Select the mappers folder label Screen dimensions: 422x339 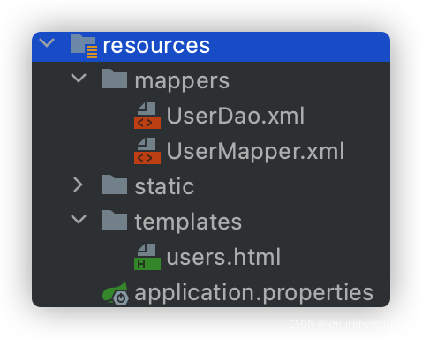[x=182, y=81]
